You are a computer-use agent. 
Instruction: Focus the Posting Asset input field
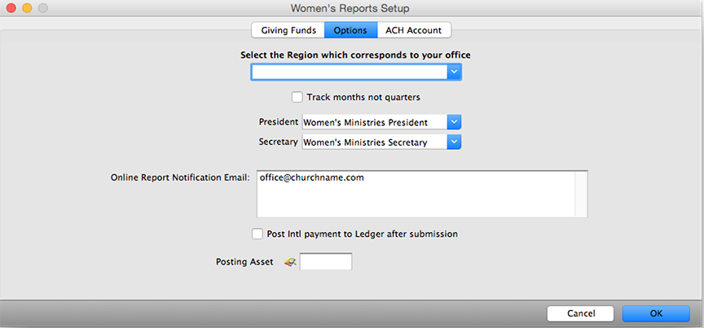326,262
